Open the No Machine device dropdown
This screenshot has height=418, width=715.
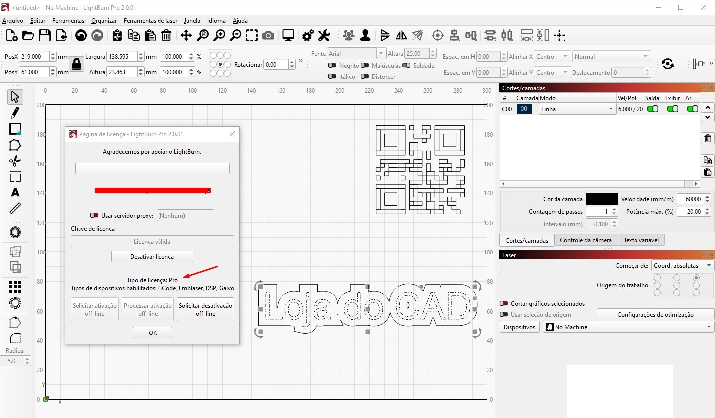click(x=629, y=327)
